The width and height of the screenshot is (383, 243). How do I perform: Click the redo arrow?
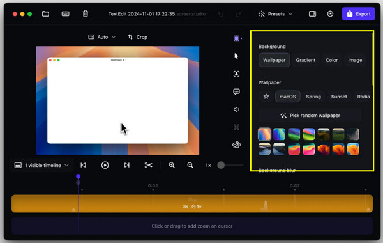point(238,14)
